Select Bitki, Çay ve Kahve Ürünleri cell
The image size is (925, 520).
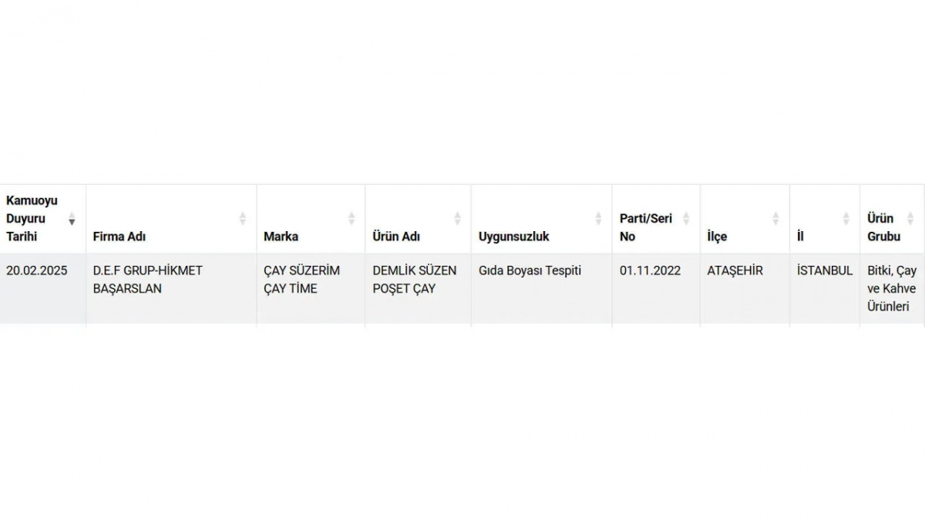point(892,289)
